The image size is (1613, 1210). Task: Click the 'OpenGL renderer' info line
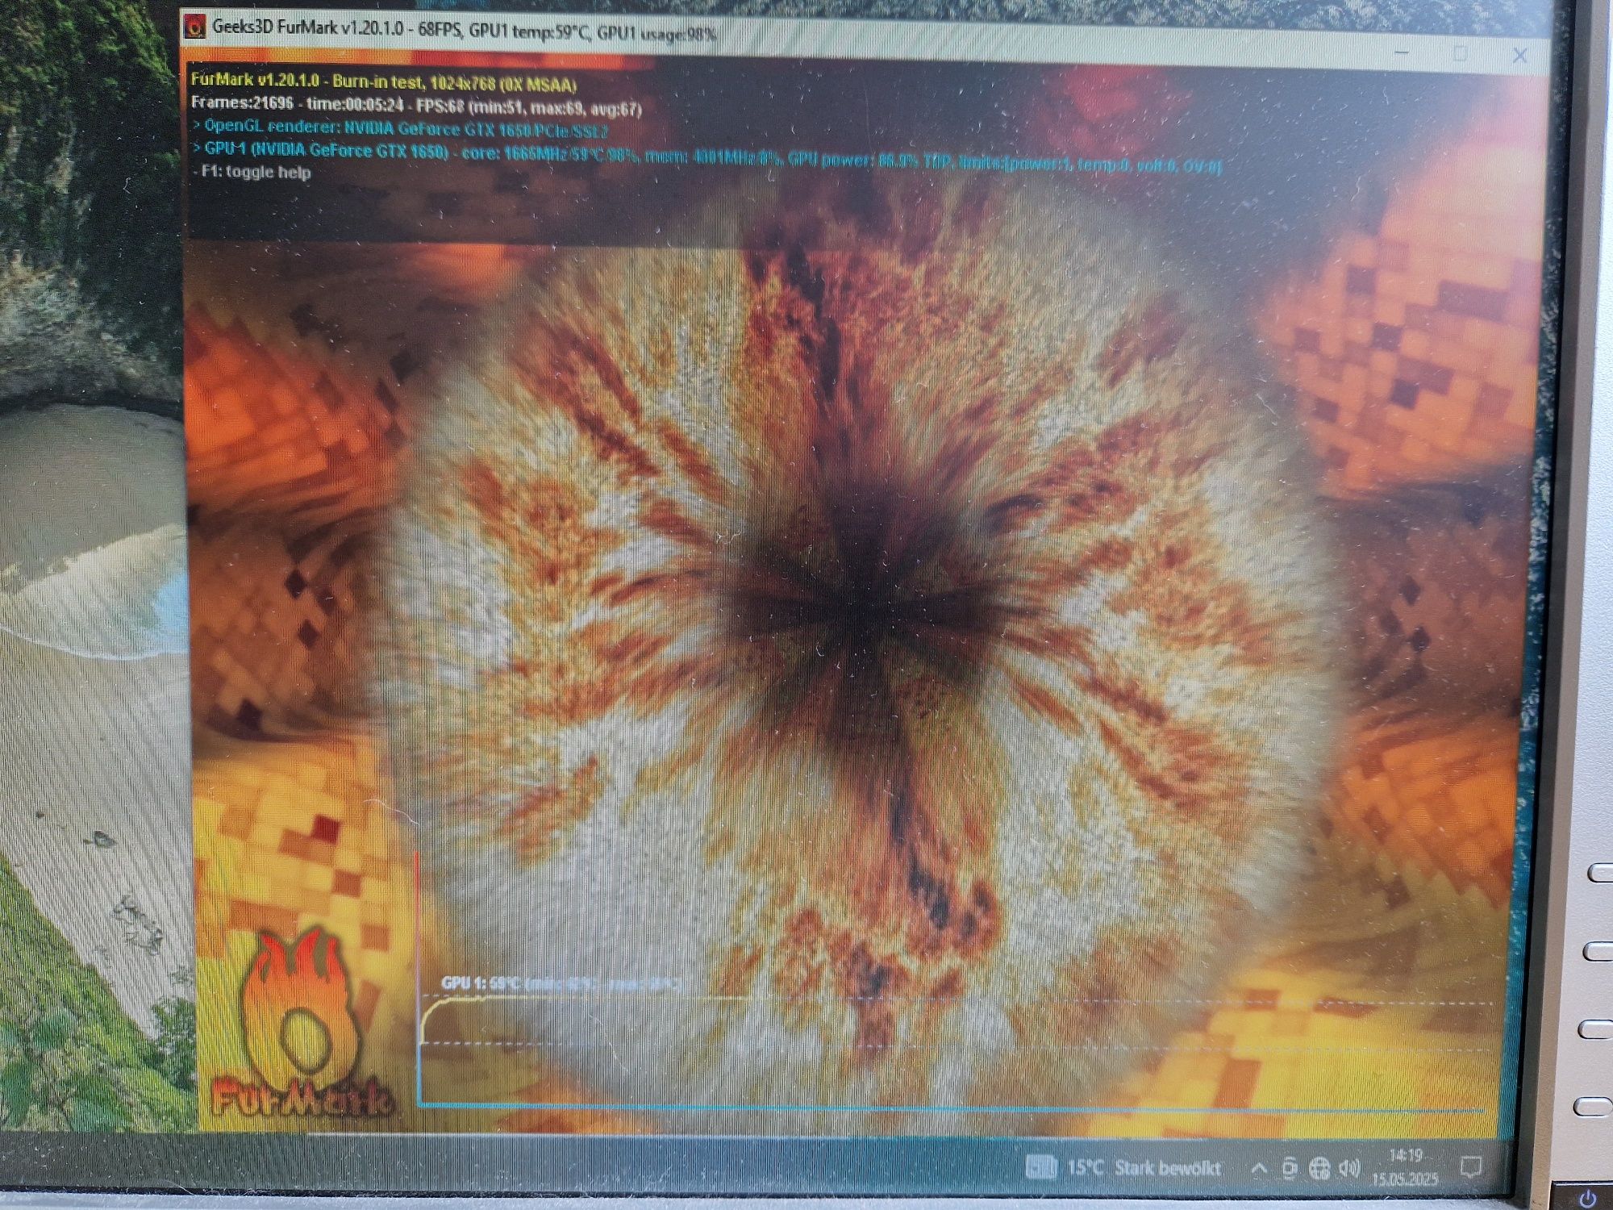[x=400, y=127]
